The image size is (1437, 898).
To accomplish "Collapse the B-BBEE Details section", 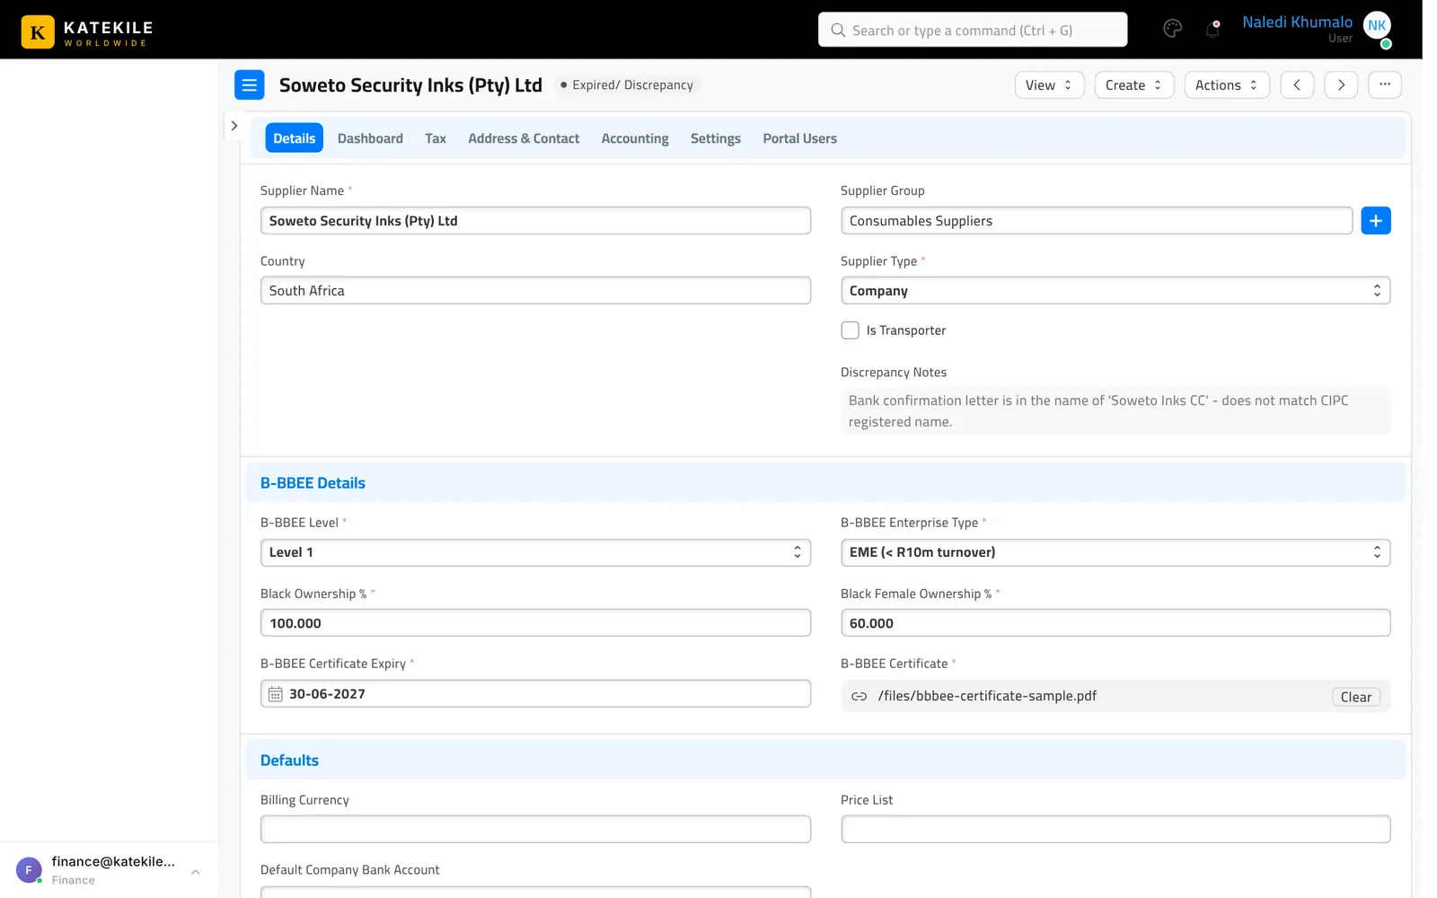I will click(x=826, y=483).
